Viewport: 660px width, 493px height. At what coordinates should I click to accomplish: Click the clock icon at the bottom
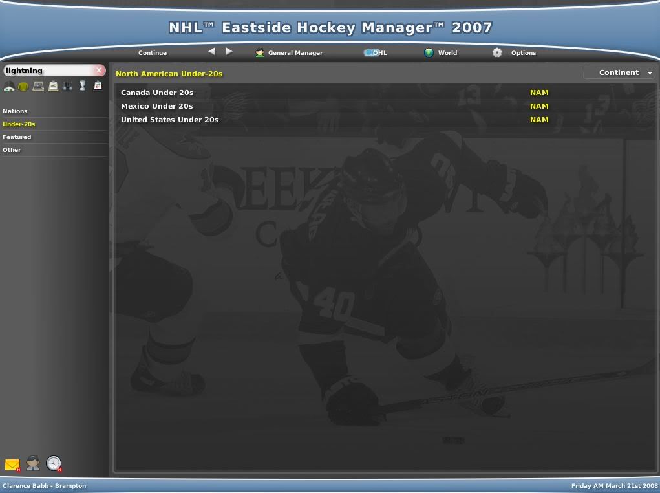pos(54,463)
